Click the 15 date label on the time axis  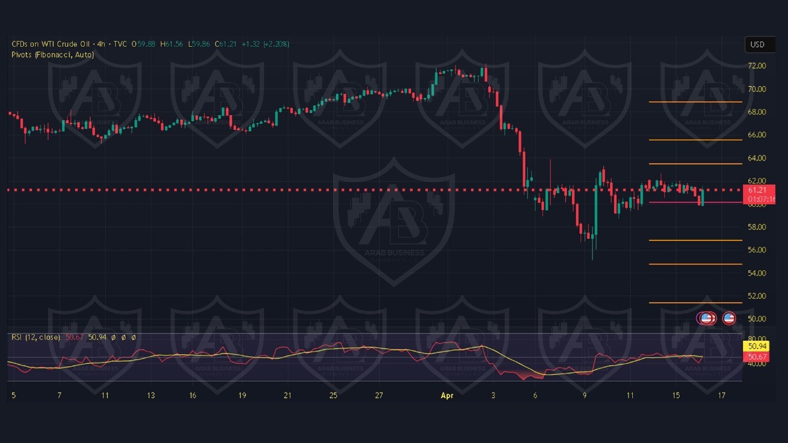click(676, 396)
